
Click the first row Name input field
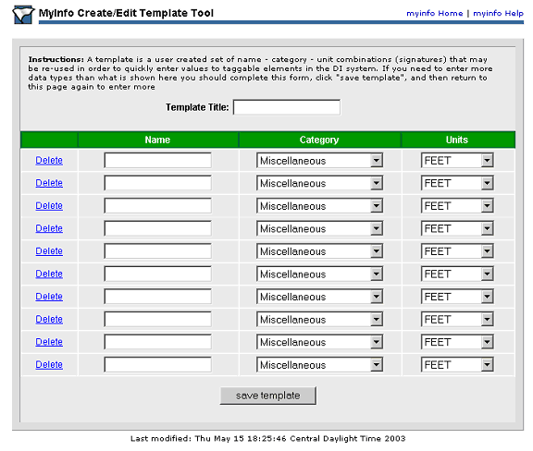coord(157,160)
